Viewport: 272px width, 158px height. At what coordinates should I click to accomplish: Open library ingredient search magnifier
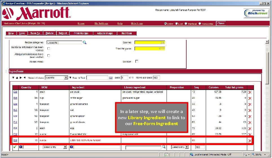163,147
